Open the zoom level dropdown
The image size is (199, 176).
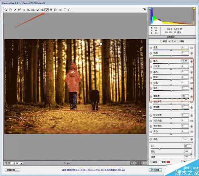[22, 163]
